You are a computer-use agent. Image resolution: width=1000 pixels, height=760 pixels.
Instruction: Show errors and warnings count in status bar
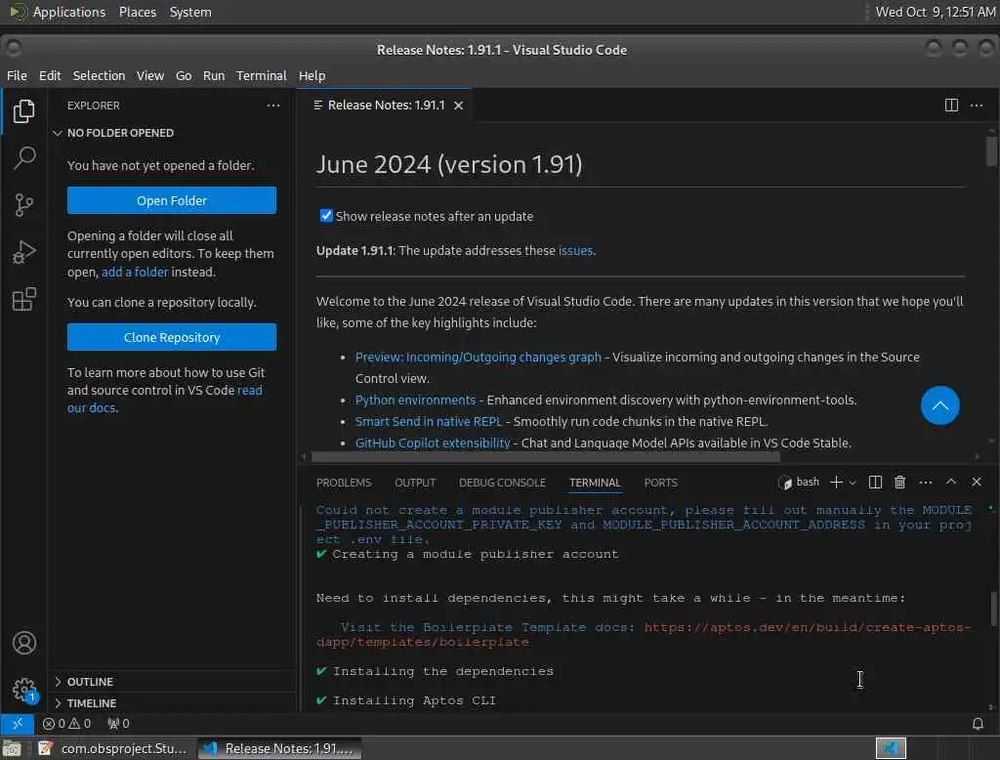click(x=66, y=723)
